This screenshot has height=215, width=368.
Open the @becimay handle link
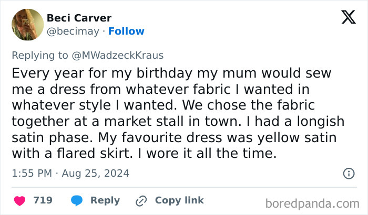73,31
